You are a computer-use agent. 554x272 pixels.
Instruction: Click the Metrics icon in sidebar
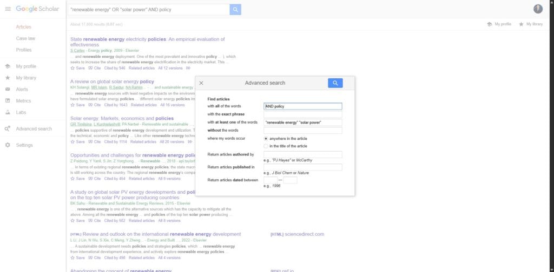[8, 101]
